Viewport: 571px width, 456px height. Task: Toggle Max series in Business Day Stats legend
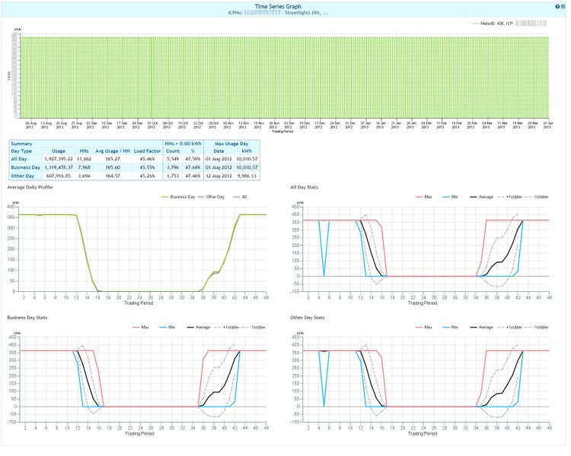(141, 328)
